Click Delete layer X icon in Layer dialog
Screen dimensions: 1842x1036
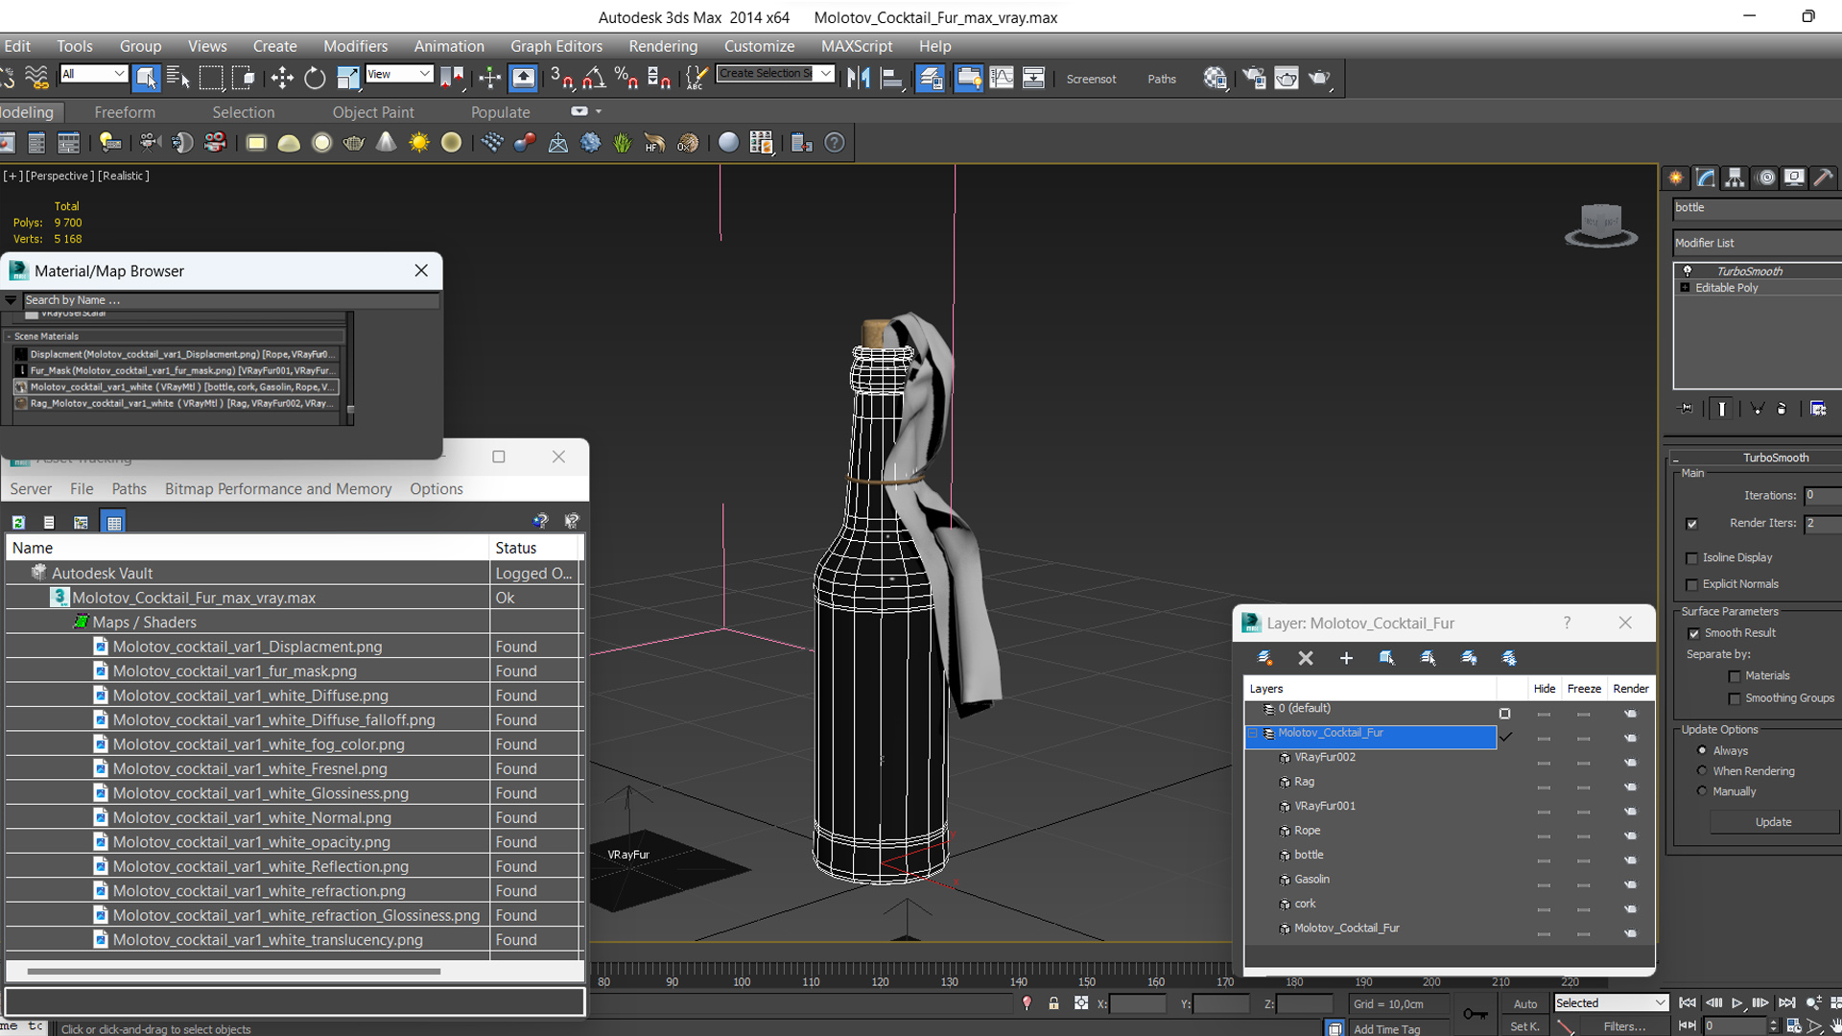(x=1306, y=658)
